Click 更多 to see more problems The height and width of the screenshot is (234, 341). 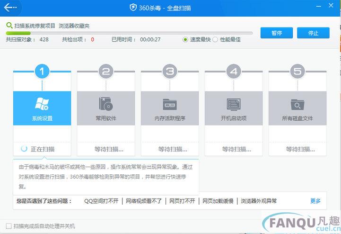[x=315, y=201]
